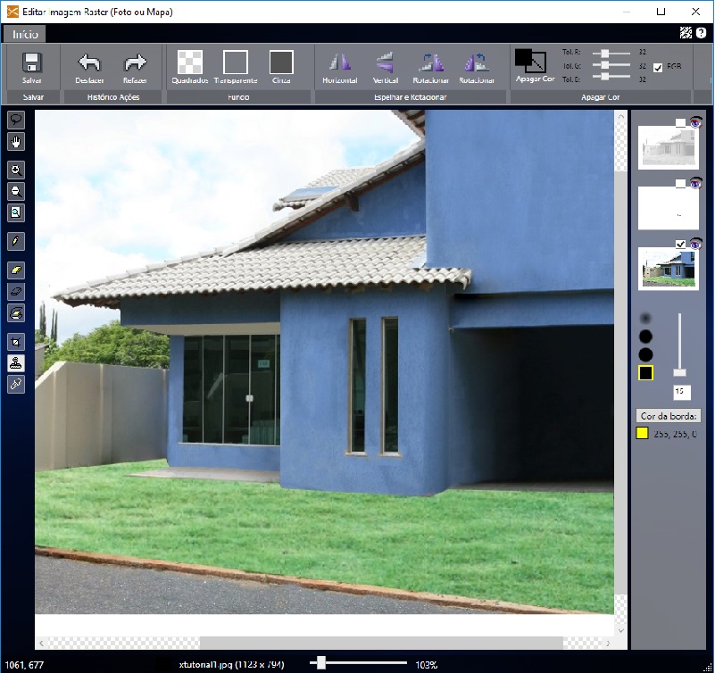Select the lasso selection tool
The image size is (715, 673).
[16, 119]
